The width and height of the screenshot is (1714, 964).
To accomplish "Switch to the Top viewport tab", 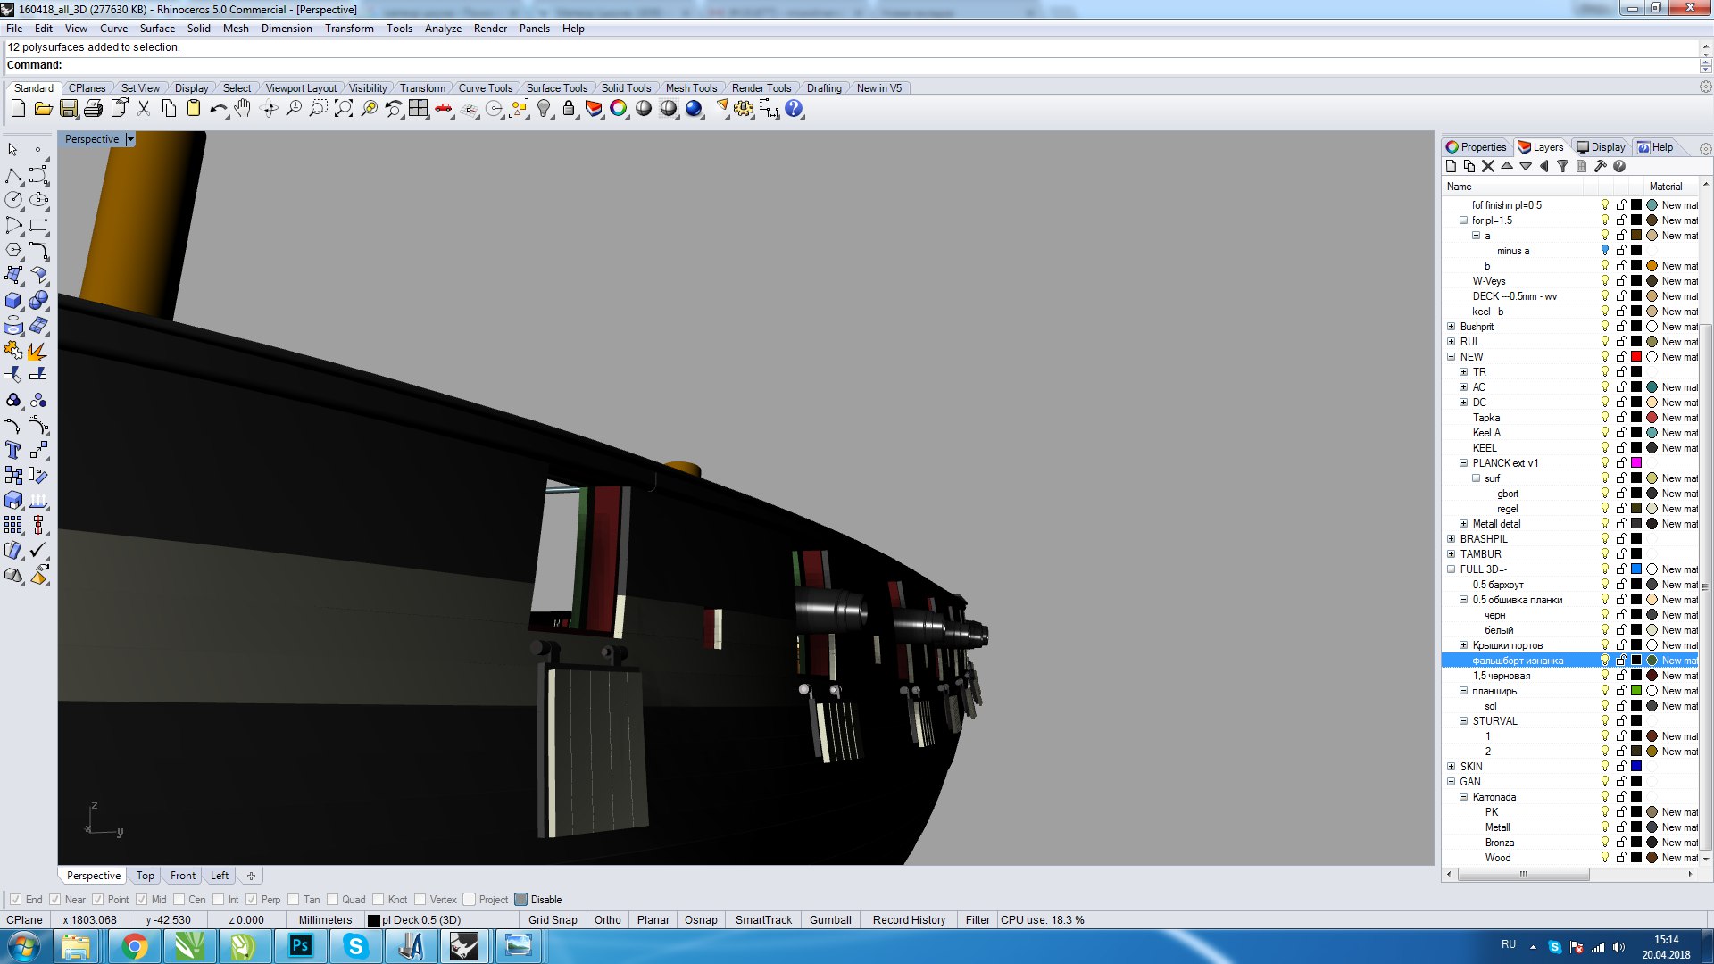I will 145,876.
